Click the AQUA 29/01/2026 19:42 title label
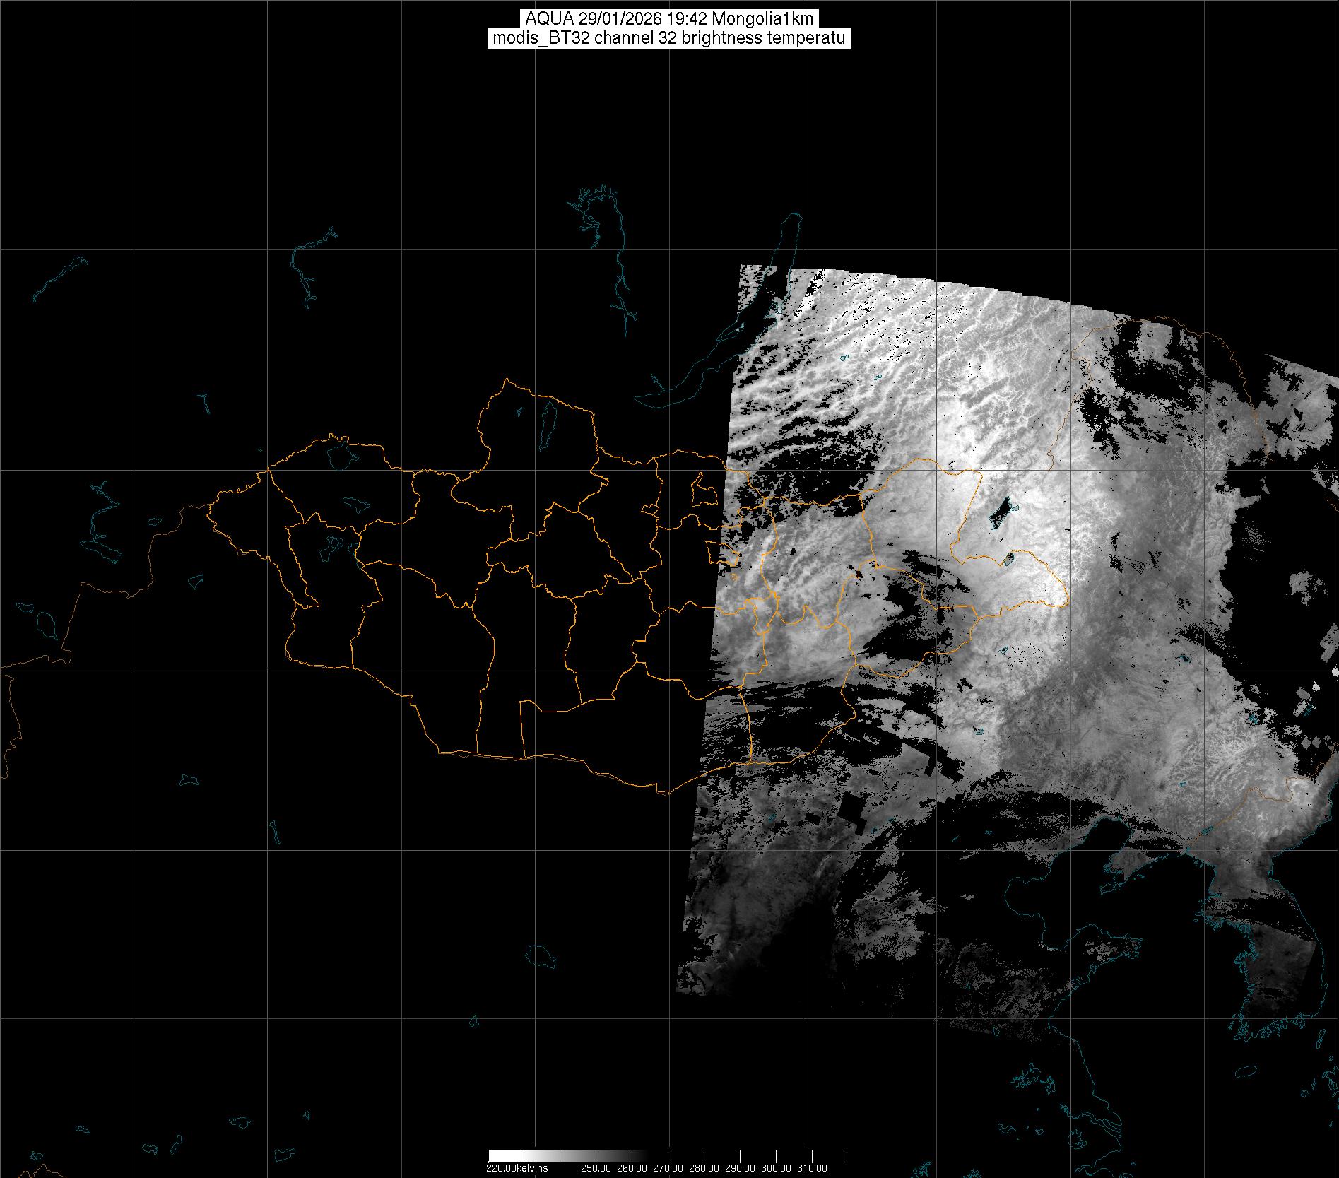Image resolution: width=1339 pixels, height=1178 pixels. [669, 19]
